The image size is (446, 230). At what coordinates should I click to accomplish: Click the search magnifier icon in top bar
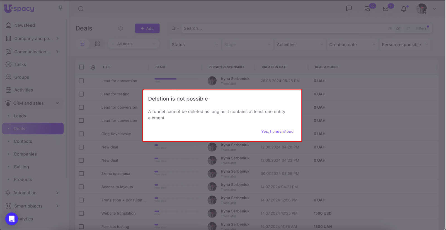point(81,9)
